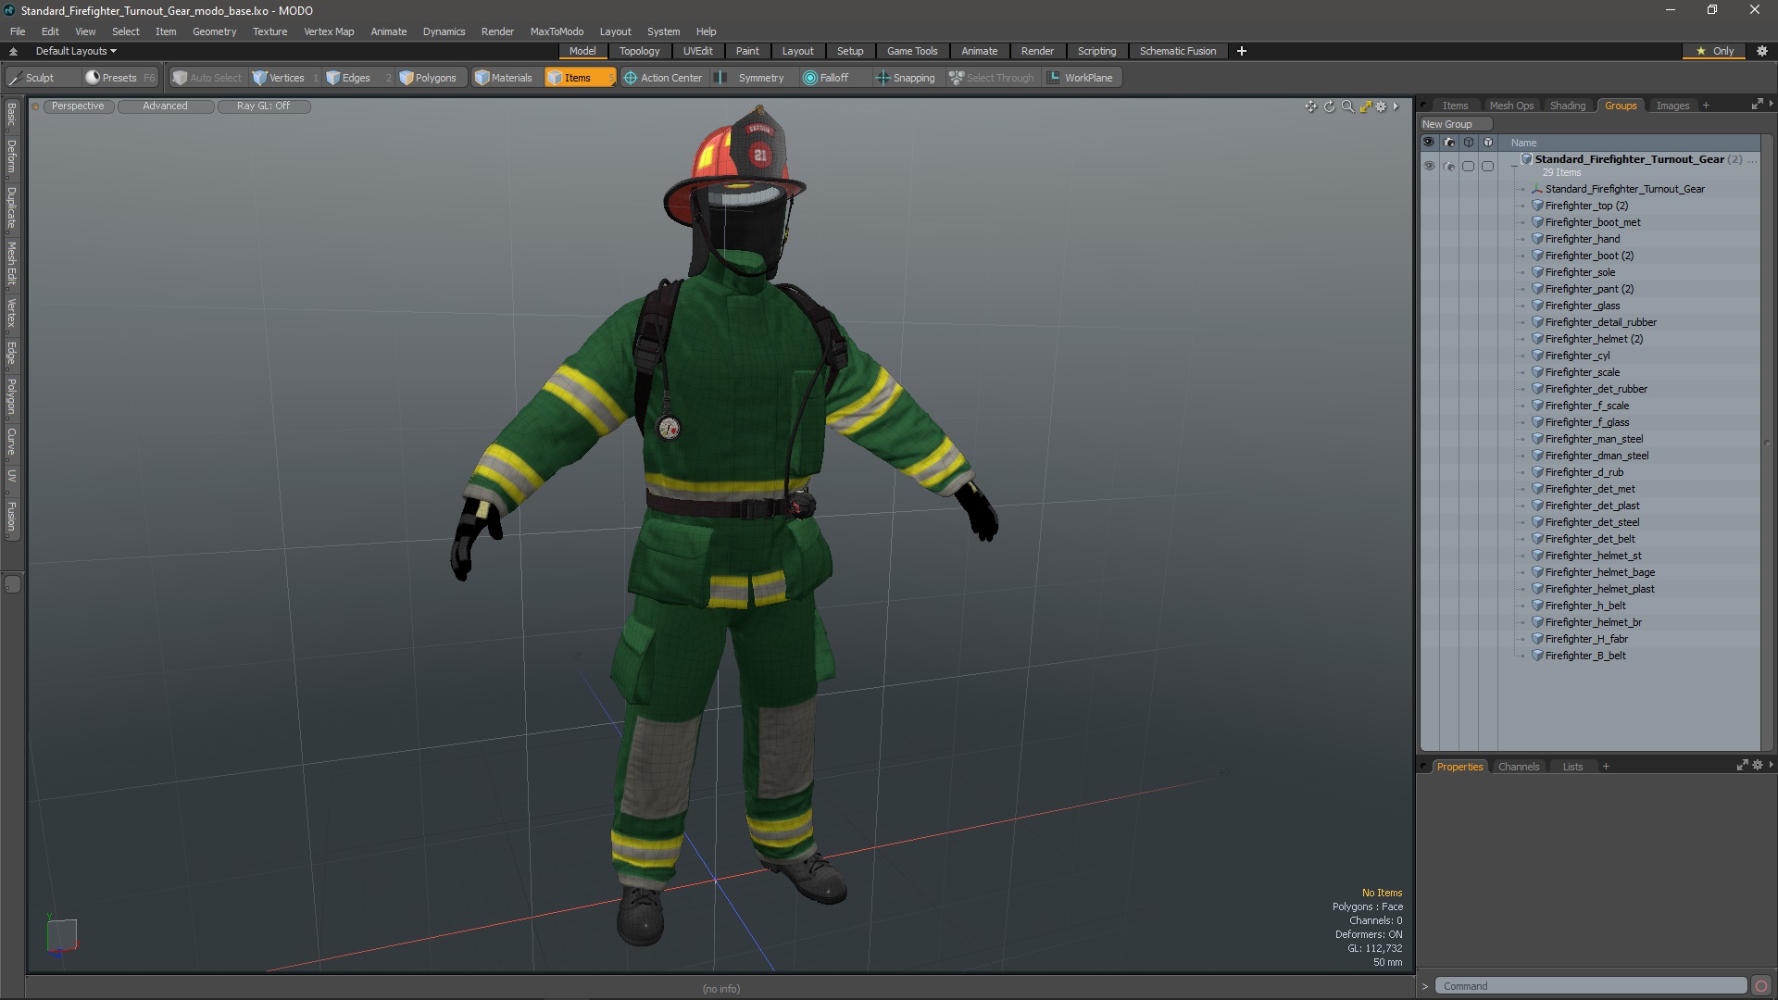Toggle visibility eye for Standard_Firefighter_Turnout_Gear group
Viewport: 1778px width, 1000px height.
point(1429,167)
